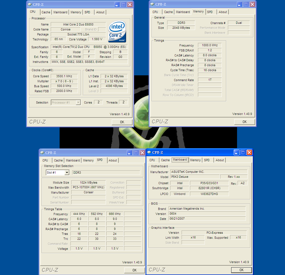Image resolution: width=285 pixels, height=275 pixels.
Task: Open About tab in CPU window
Action: tap(100, 12)
